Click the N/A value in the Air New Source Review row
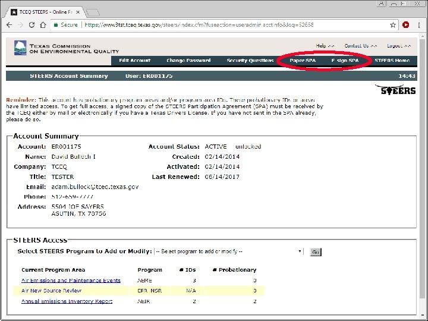Screen dimensions: 428x321 click(191, 291)
